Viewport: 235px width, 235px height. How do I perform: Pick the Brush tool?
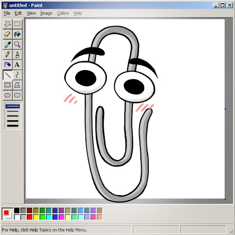(17, 55)
